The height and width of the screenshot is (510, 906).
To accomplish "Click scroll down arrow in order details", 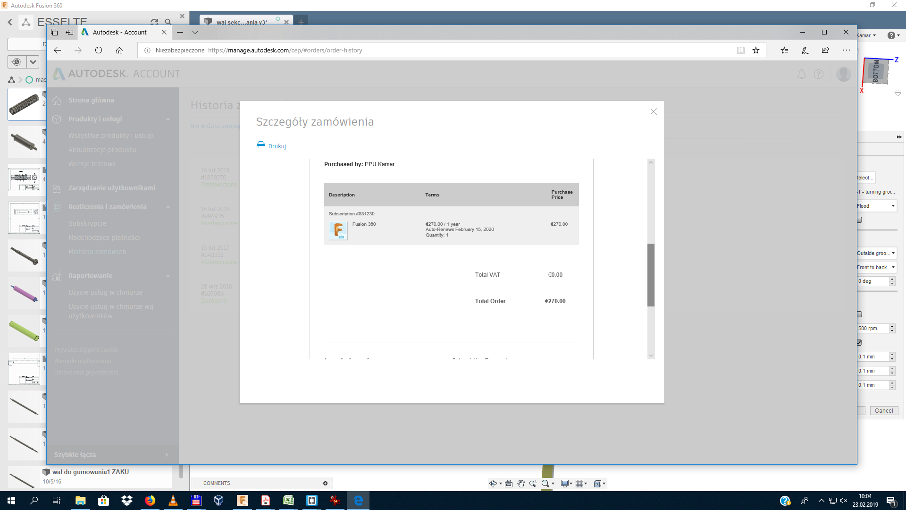I will 651,356.
